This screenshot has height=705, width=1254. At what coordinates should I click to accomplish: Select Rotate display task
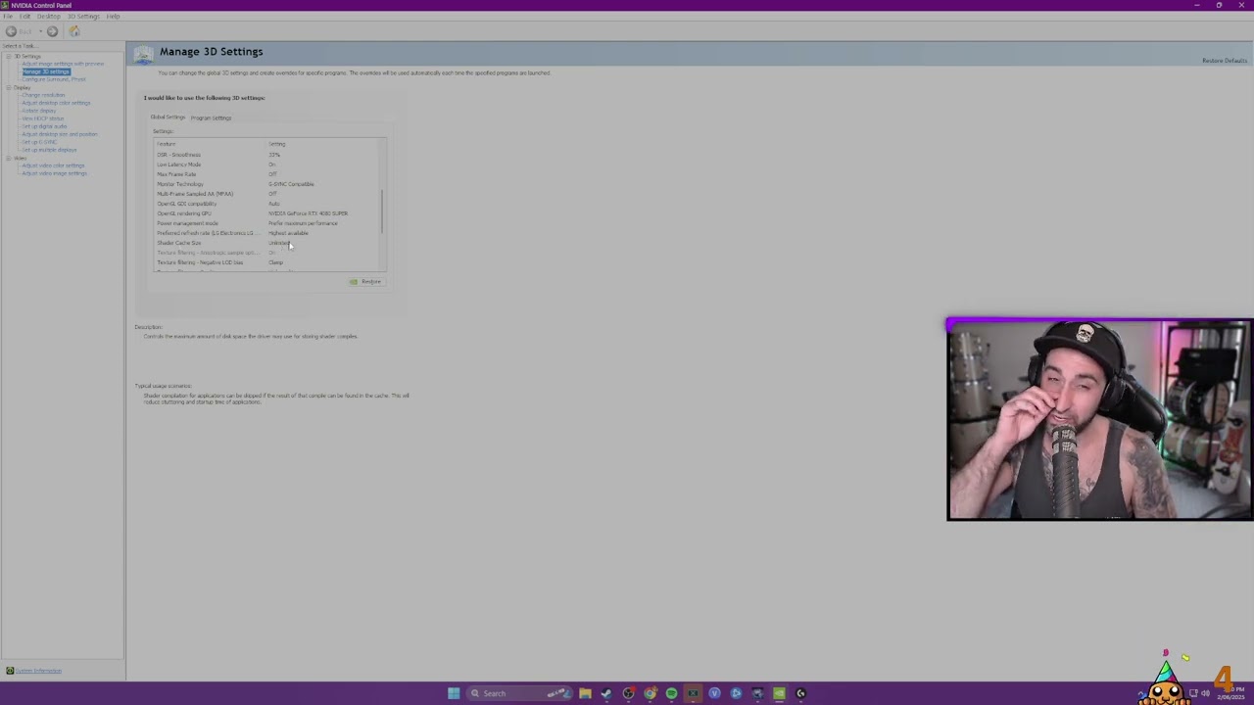[x=39, y=111]
